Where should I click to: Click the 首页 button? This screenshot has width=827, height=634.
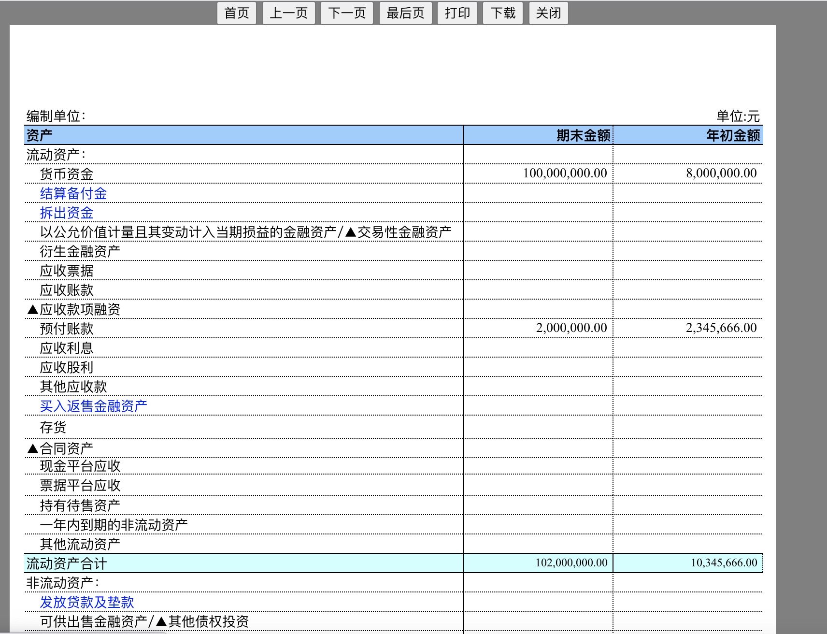point(237,13)
